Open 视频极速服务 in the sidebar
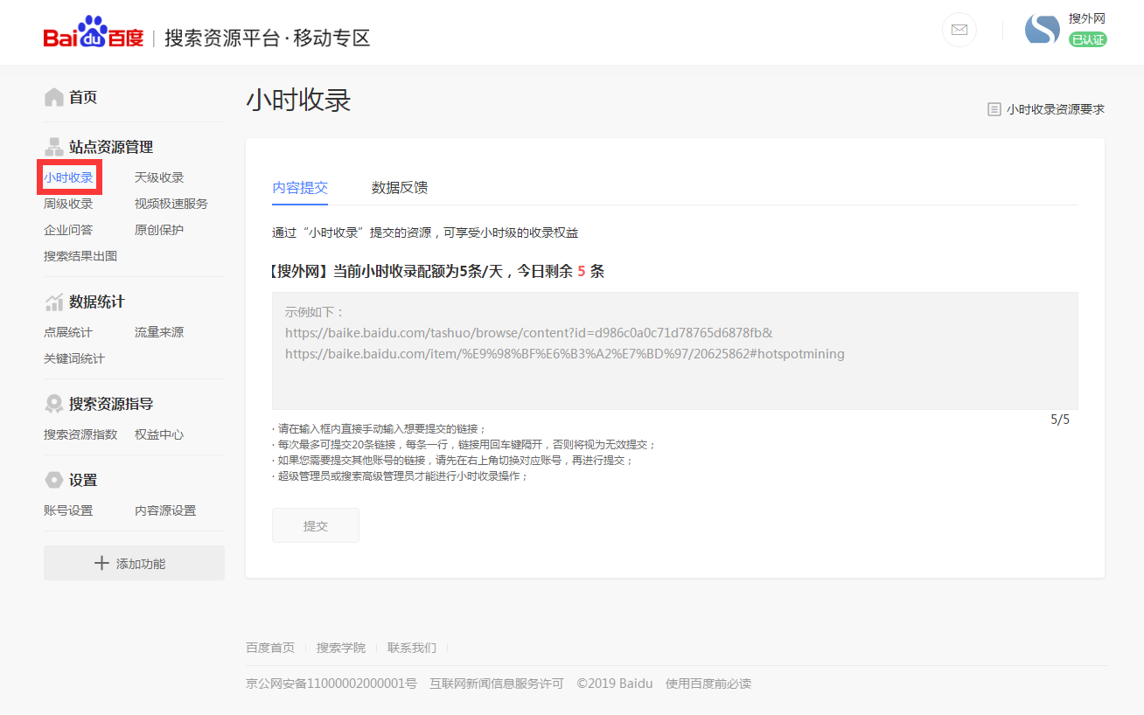1144x715 pixels. (171, 203)
